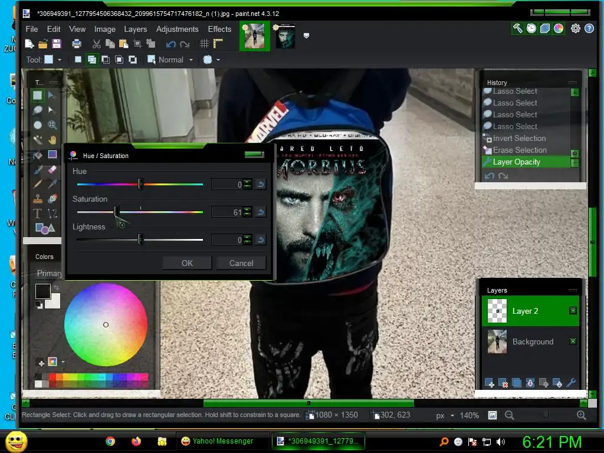Confirm Hue / Saturation with OK

click(x=187, y=263)
